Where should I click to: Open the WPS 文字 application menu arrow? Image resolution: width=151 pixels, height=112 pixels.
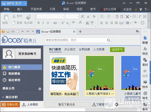click(x=25, y=3)
